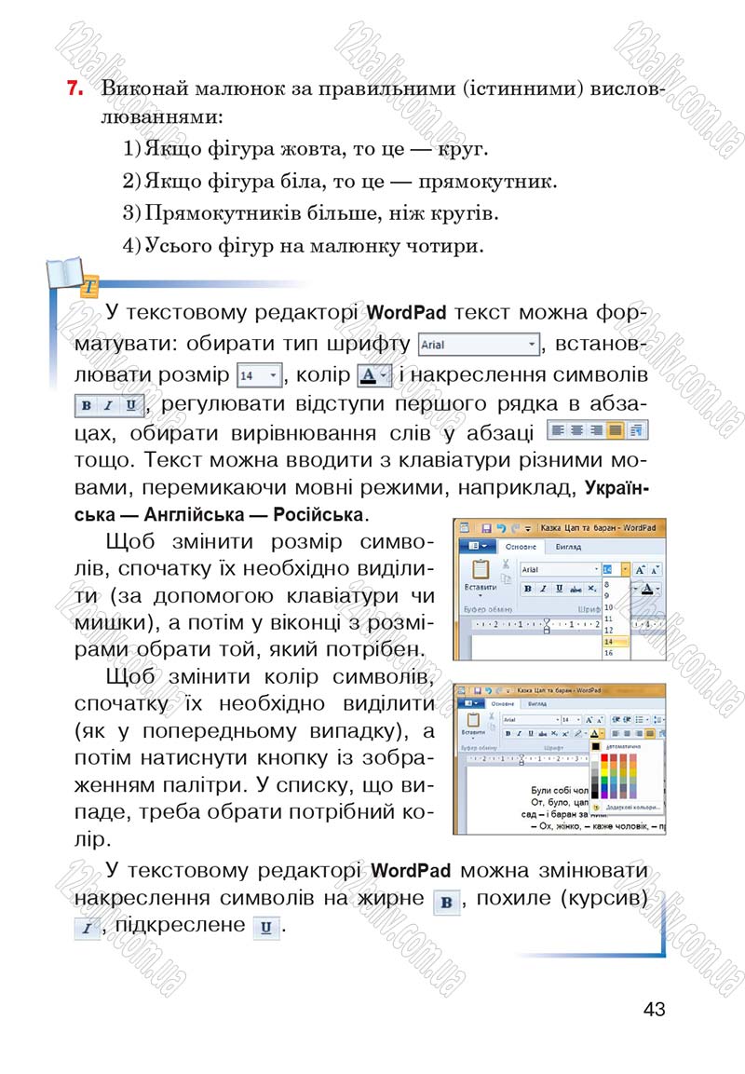Pick green swatch in color palette
The image size is (745, 1074).
(604, 781)
